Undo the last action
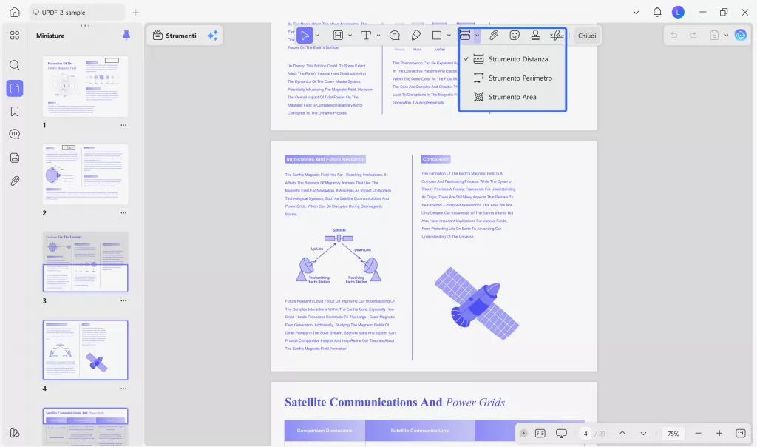The height and width of the screenshot is (447, 757). pos(674,36)
